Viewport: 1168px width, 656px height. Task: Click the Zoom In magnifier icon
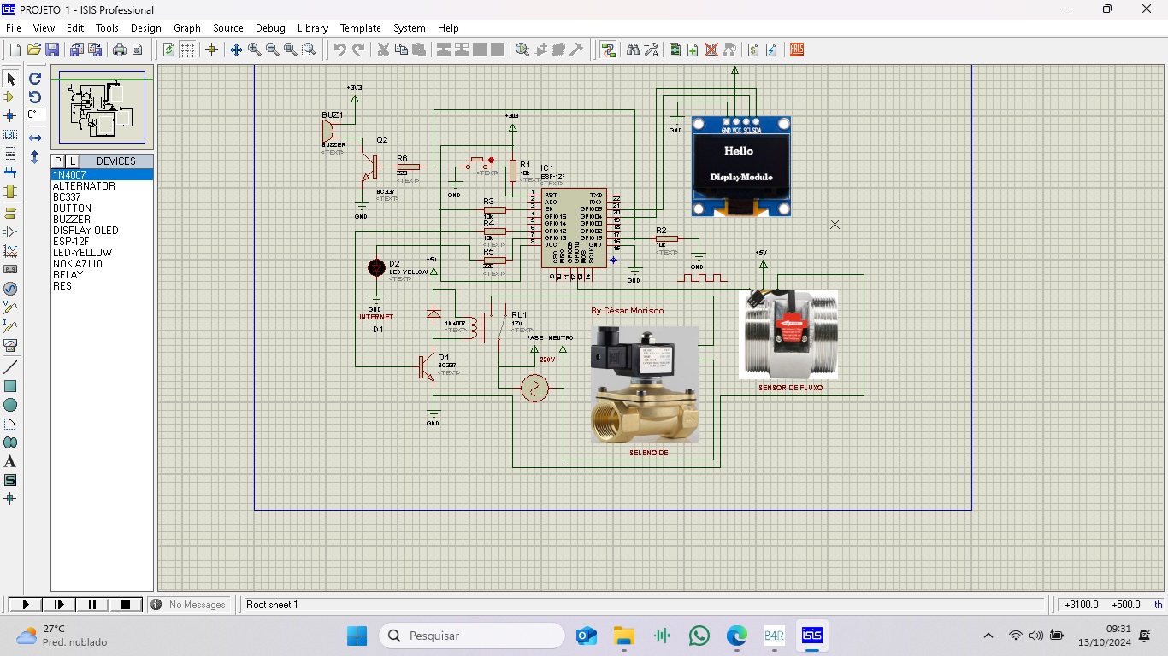tap(255, 50)
